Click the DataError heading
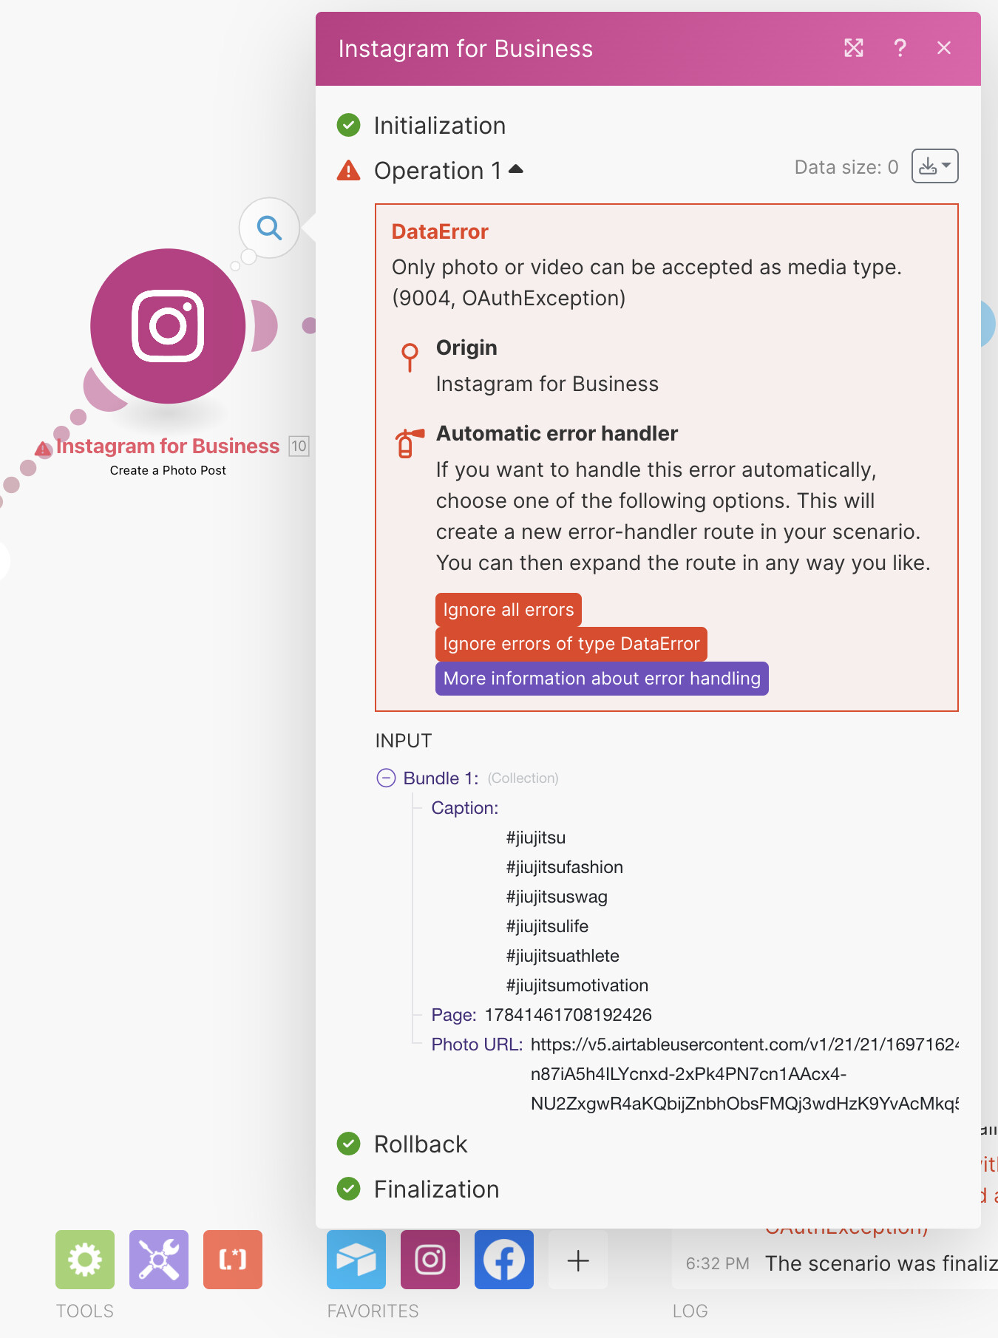The width and height of the screenshot is (998, 1338). pos(440,231)
